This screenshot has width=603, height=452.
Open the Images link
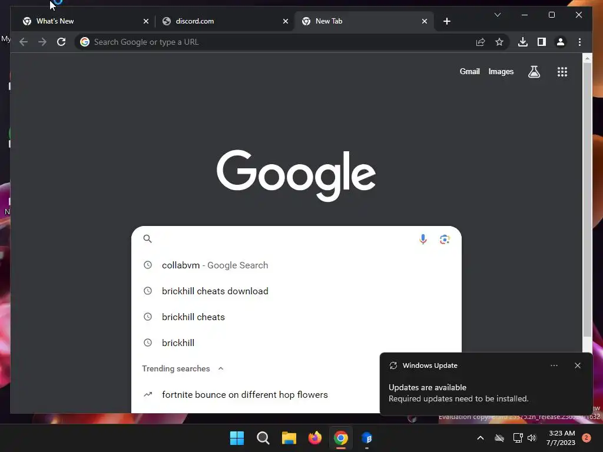tap(501, 71)
